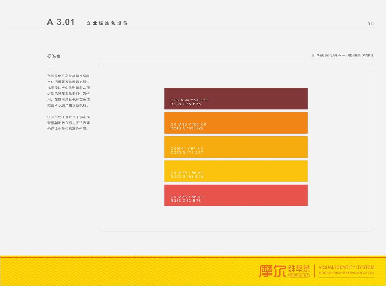Click the title '企业标准色规范'
This screenshot has width=386, height=286.
pos(107,23)
